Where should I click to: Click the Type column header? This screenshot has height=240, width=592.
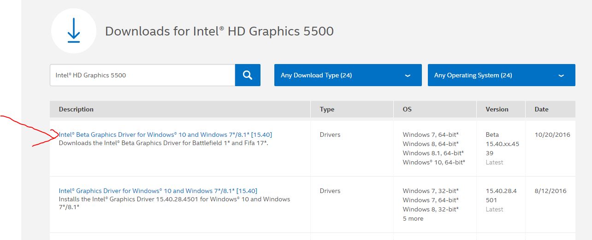coord(327,109)
